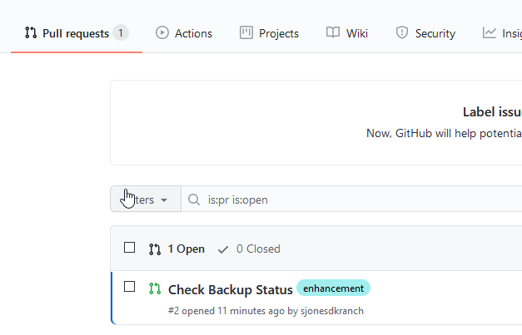Image resolution: width=522 pixels, height=335 pixels.
Task: Click the open pull request icon beside Check Backup Status
Action: coord(154,288)
